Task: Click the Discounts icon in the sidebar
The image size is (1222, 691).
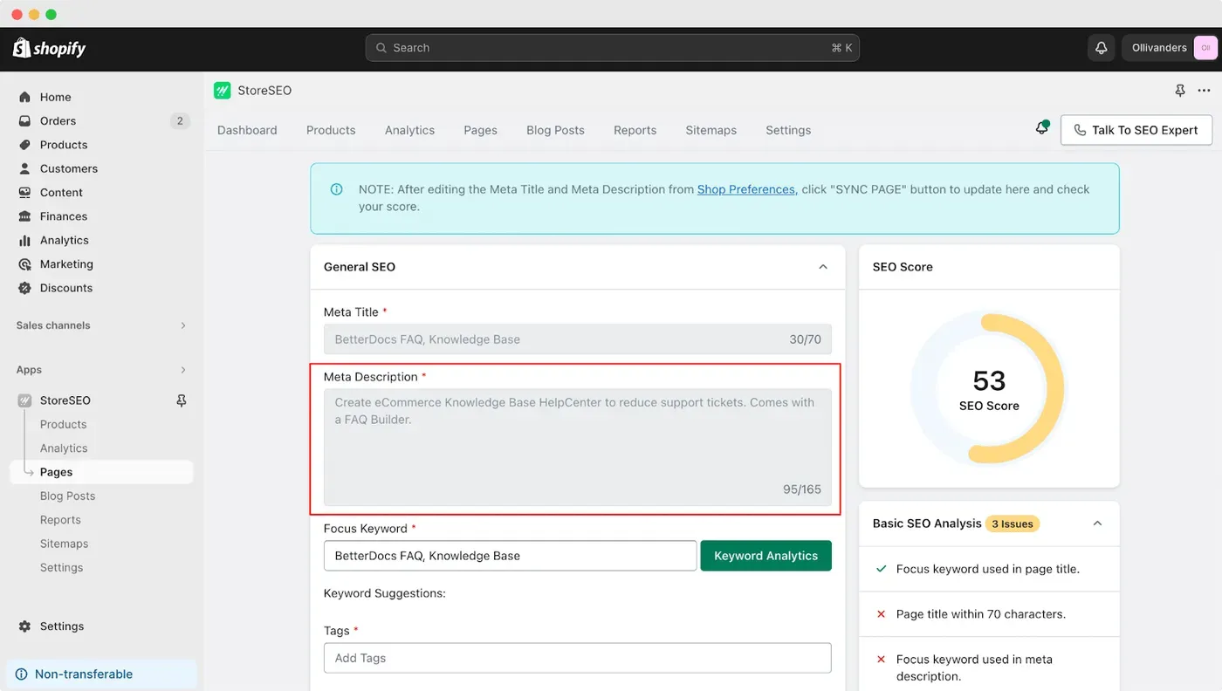Action: pyautogui.click(x=24, y=288)
